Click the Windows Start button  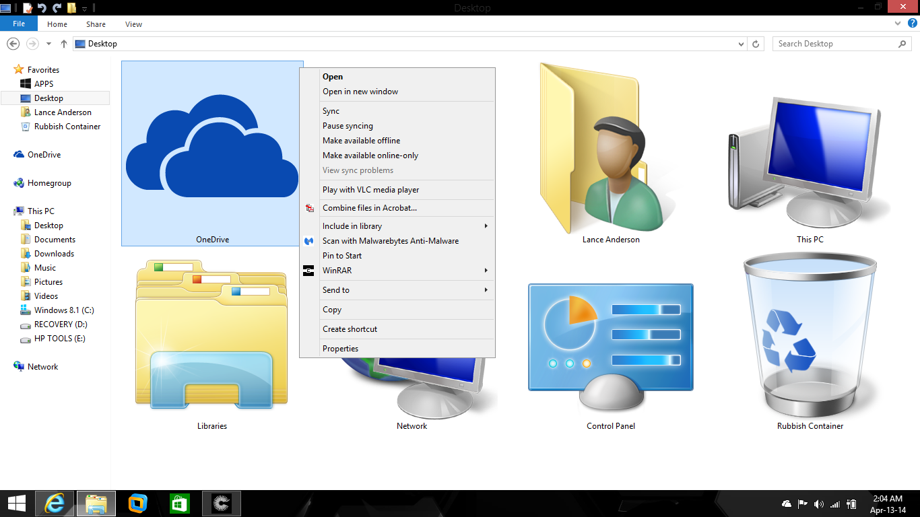point(17,504)
